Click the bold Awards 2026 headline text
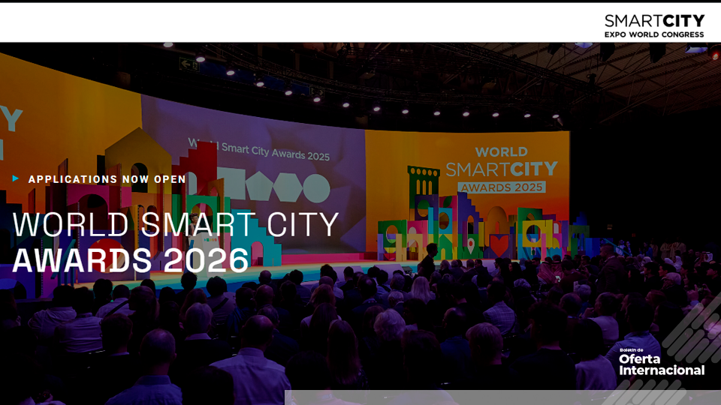 [x=131, y=260]
